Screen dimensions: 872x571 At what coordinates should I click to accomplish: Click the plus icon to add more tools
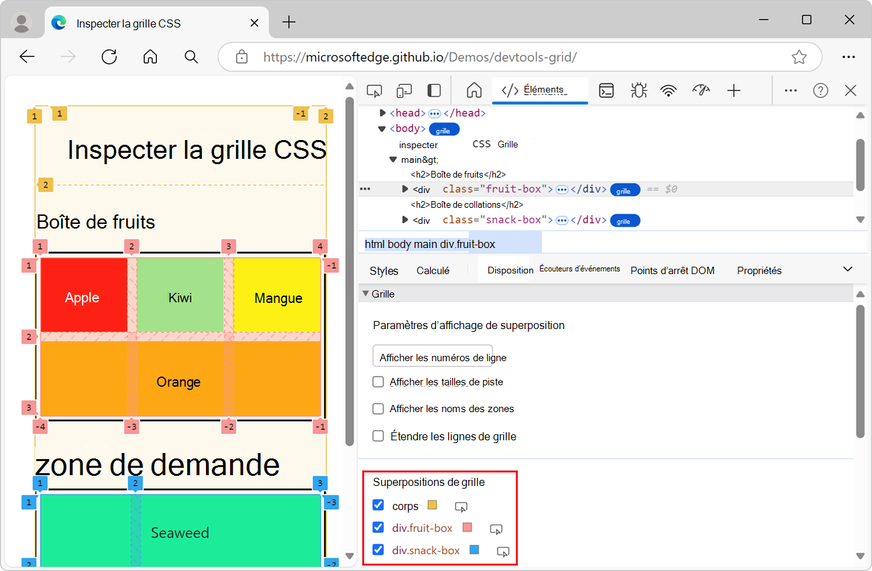click(734, 90)
